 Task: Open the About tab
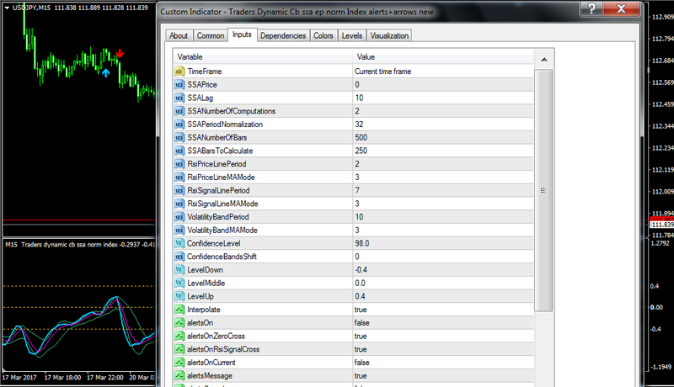point(179,35)
